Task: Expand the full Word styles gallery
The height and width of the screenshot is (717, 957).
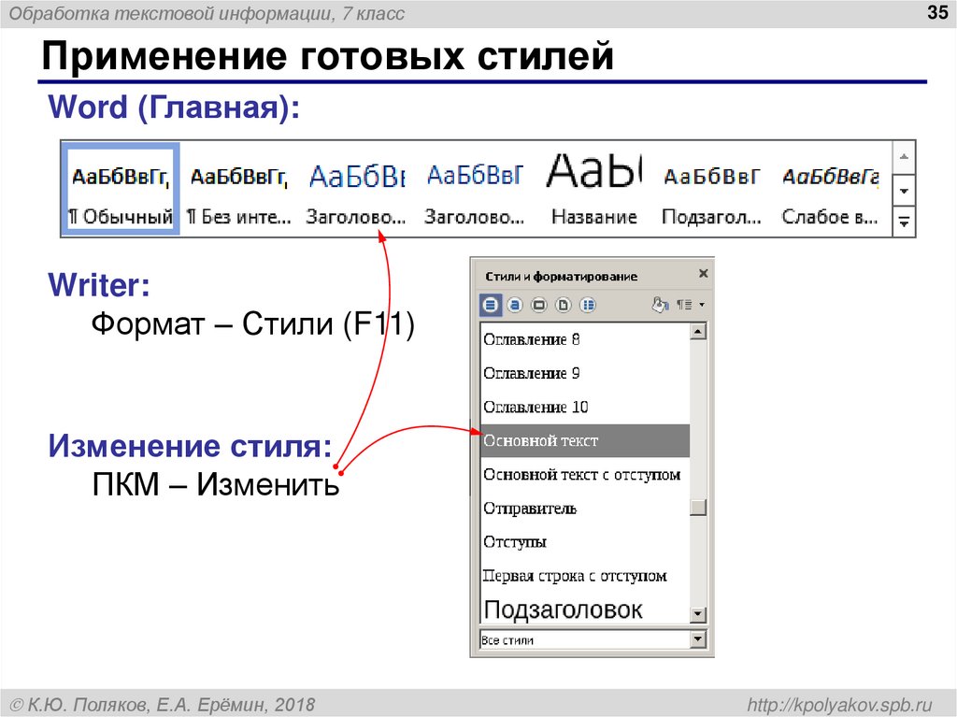Action: pos(904,222)
